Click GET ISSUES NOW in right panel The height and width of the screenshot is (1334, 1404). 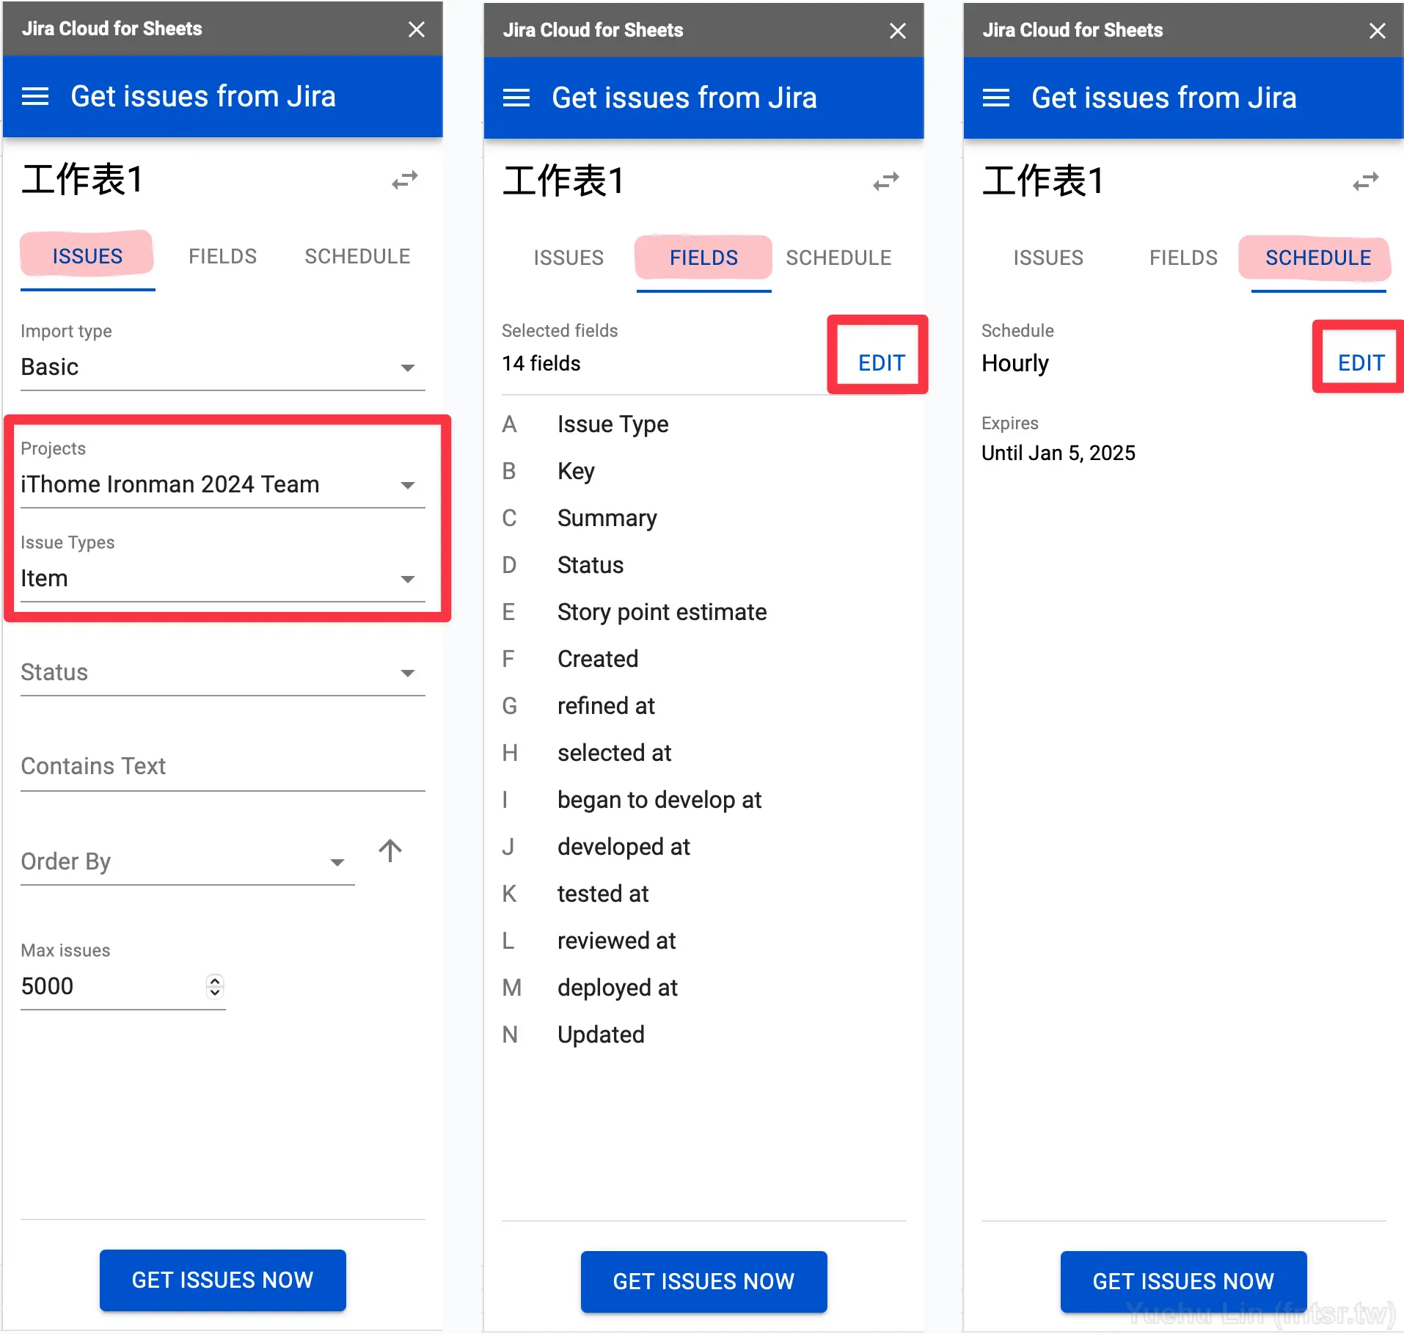(1184, 1282)
